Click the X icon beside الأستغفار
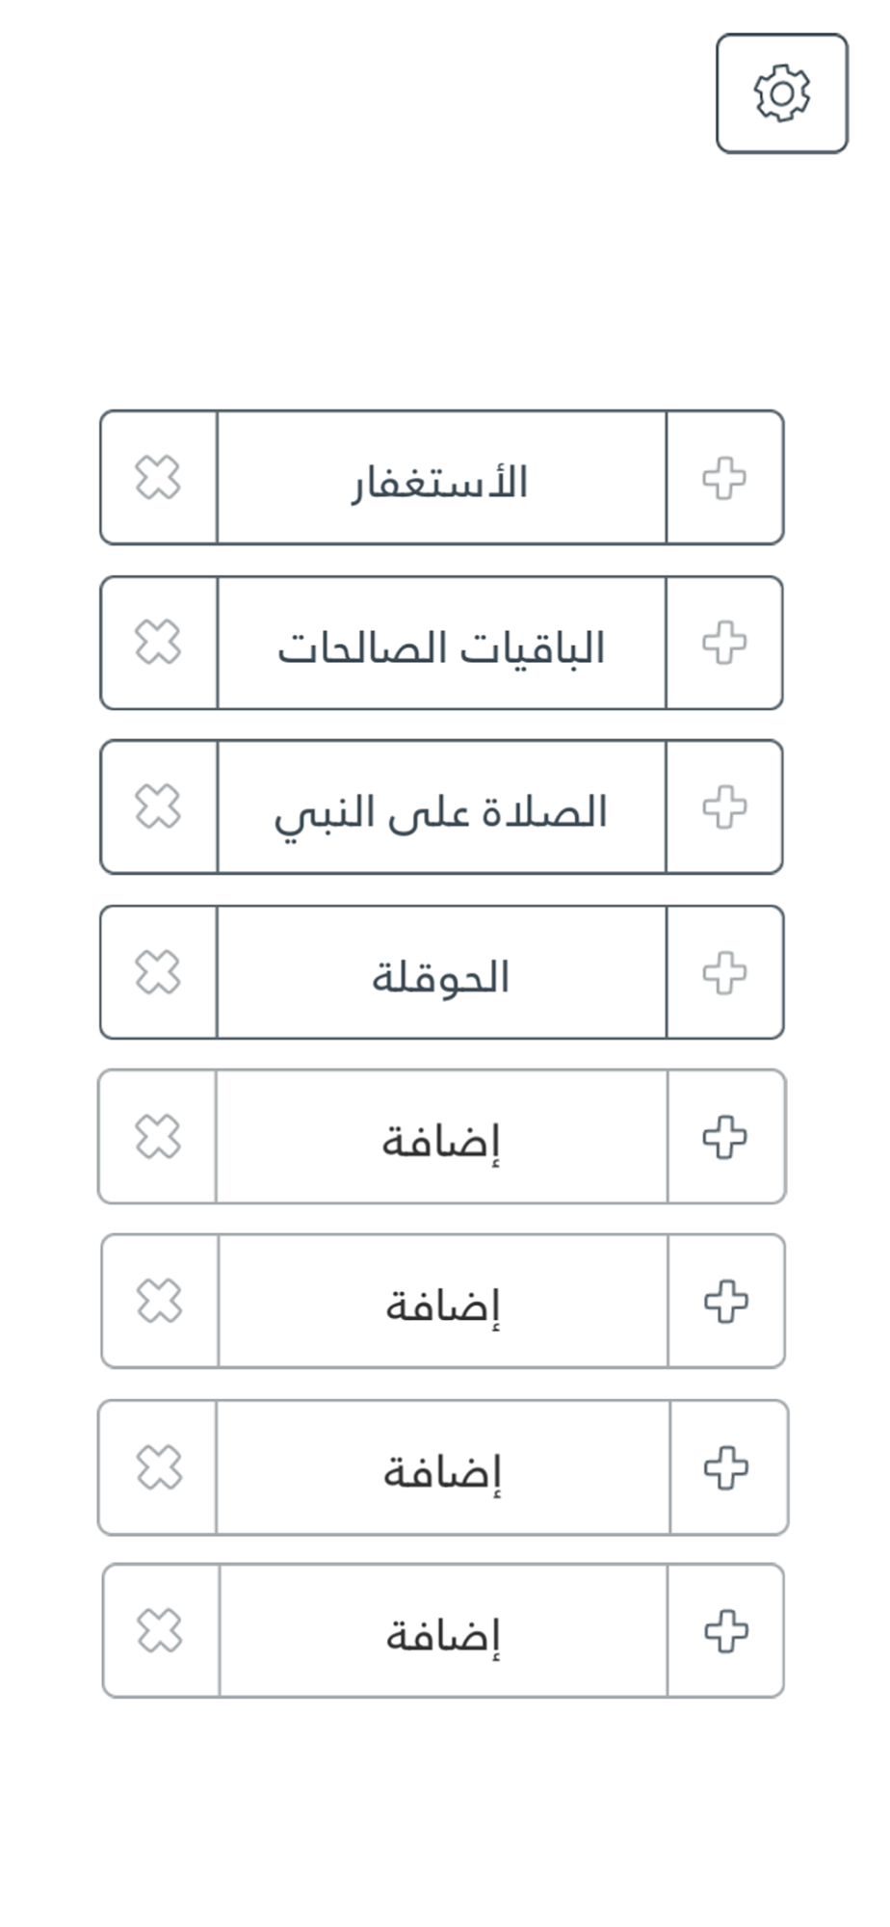 [158, 478]
